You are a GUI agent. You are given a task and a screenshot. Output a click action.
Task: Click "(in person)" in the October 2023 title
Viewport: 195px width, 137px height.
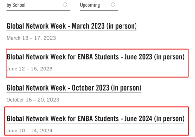126,88
